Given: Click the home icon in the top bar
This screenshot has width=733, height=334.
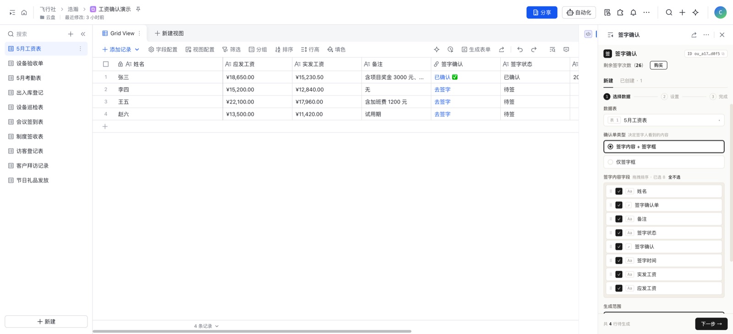Looking at the screenshot, I should pyautogui.click(x=24, y=12).
